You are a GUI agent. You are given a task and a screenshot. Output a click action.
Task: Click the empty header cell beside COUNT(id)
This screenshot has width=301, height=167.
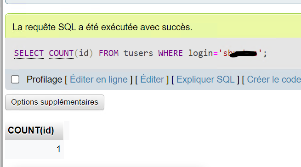coord(67,130)
